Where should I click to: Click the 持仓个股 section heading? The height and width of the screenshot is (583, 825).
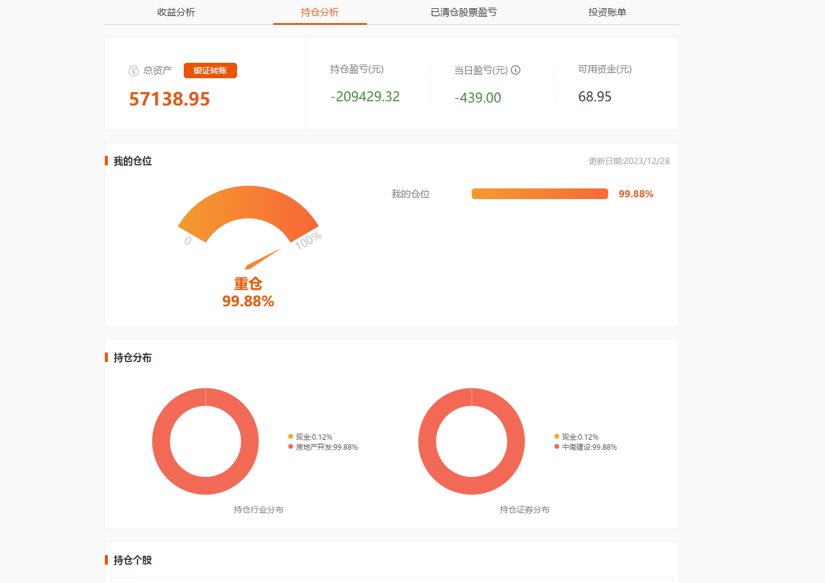click(133, 560)
